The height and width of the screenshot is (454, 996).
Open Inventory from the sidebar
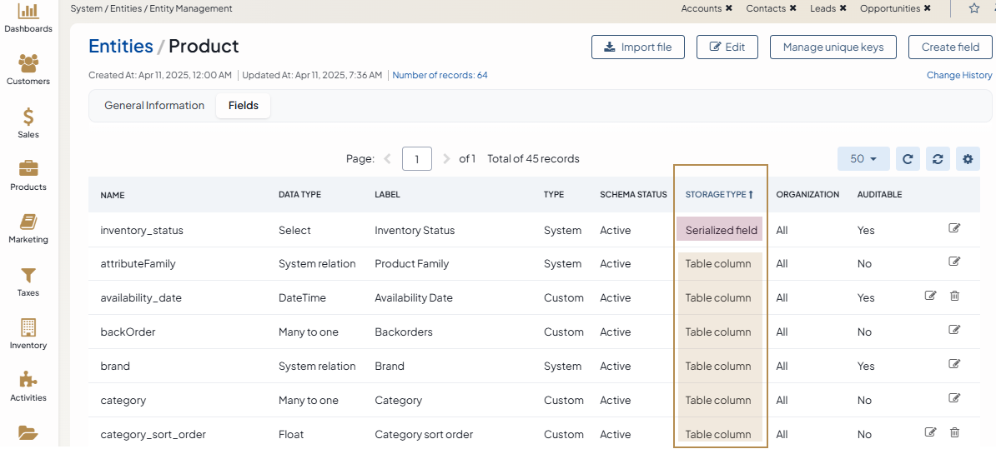click(x=28, y=333)
